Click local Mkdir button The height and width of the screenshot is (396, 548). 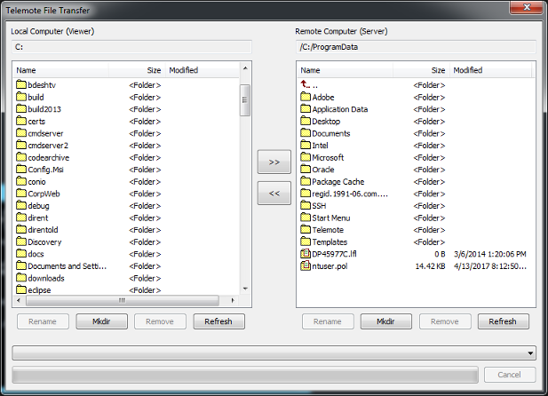102,321
